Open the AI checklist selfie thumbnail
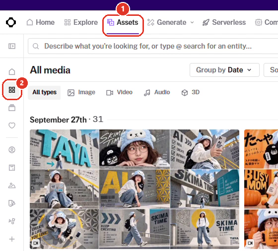 pos(205,149)
